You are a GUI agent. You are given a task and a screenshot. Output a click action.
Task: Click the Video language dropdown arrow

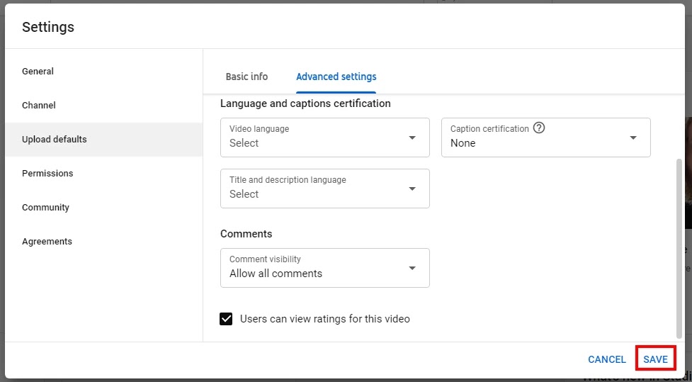[412, 137]
